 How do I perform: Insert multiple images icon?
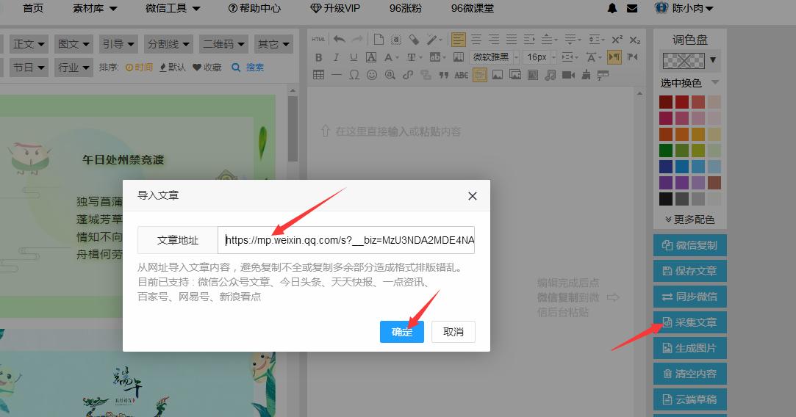515,75
